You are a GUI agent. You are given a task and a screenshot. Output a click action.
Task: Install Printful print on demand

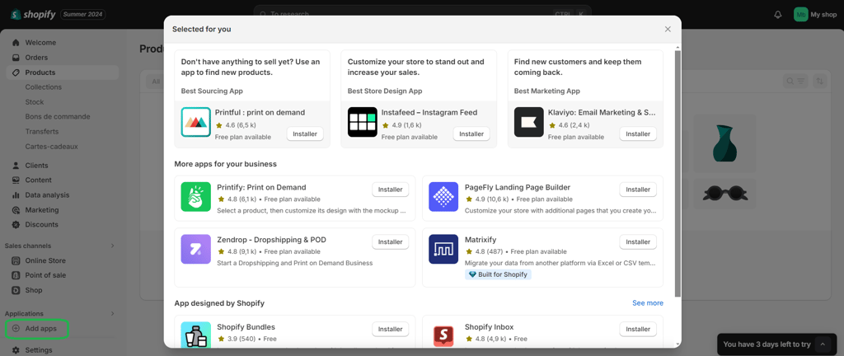click(305, 133)
